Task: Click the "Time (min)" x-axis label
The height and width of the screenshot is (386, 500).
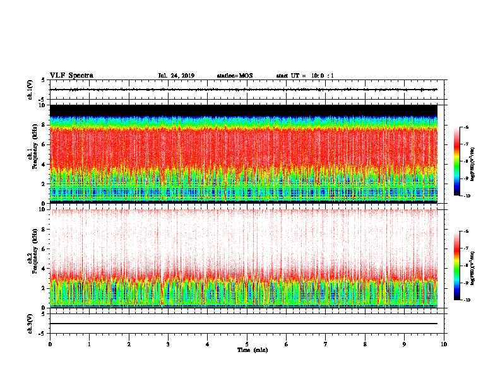Action: 253,350
